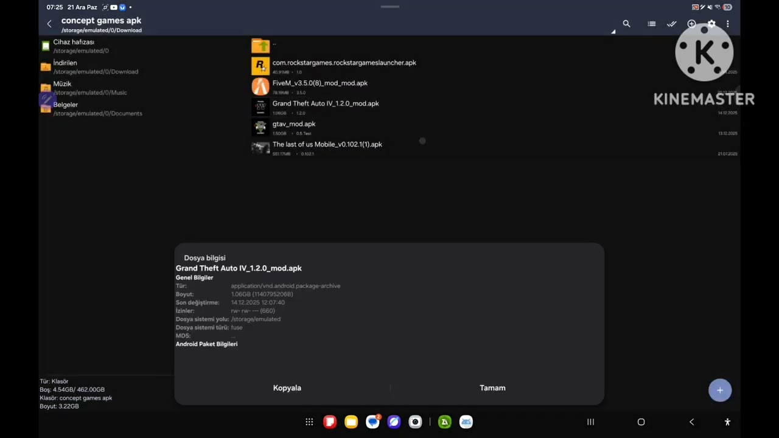Go up via the parent folder icon
The height and width of the screenshot is (438, 779).
tap(260, 45)
